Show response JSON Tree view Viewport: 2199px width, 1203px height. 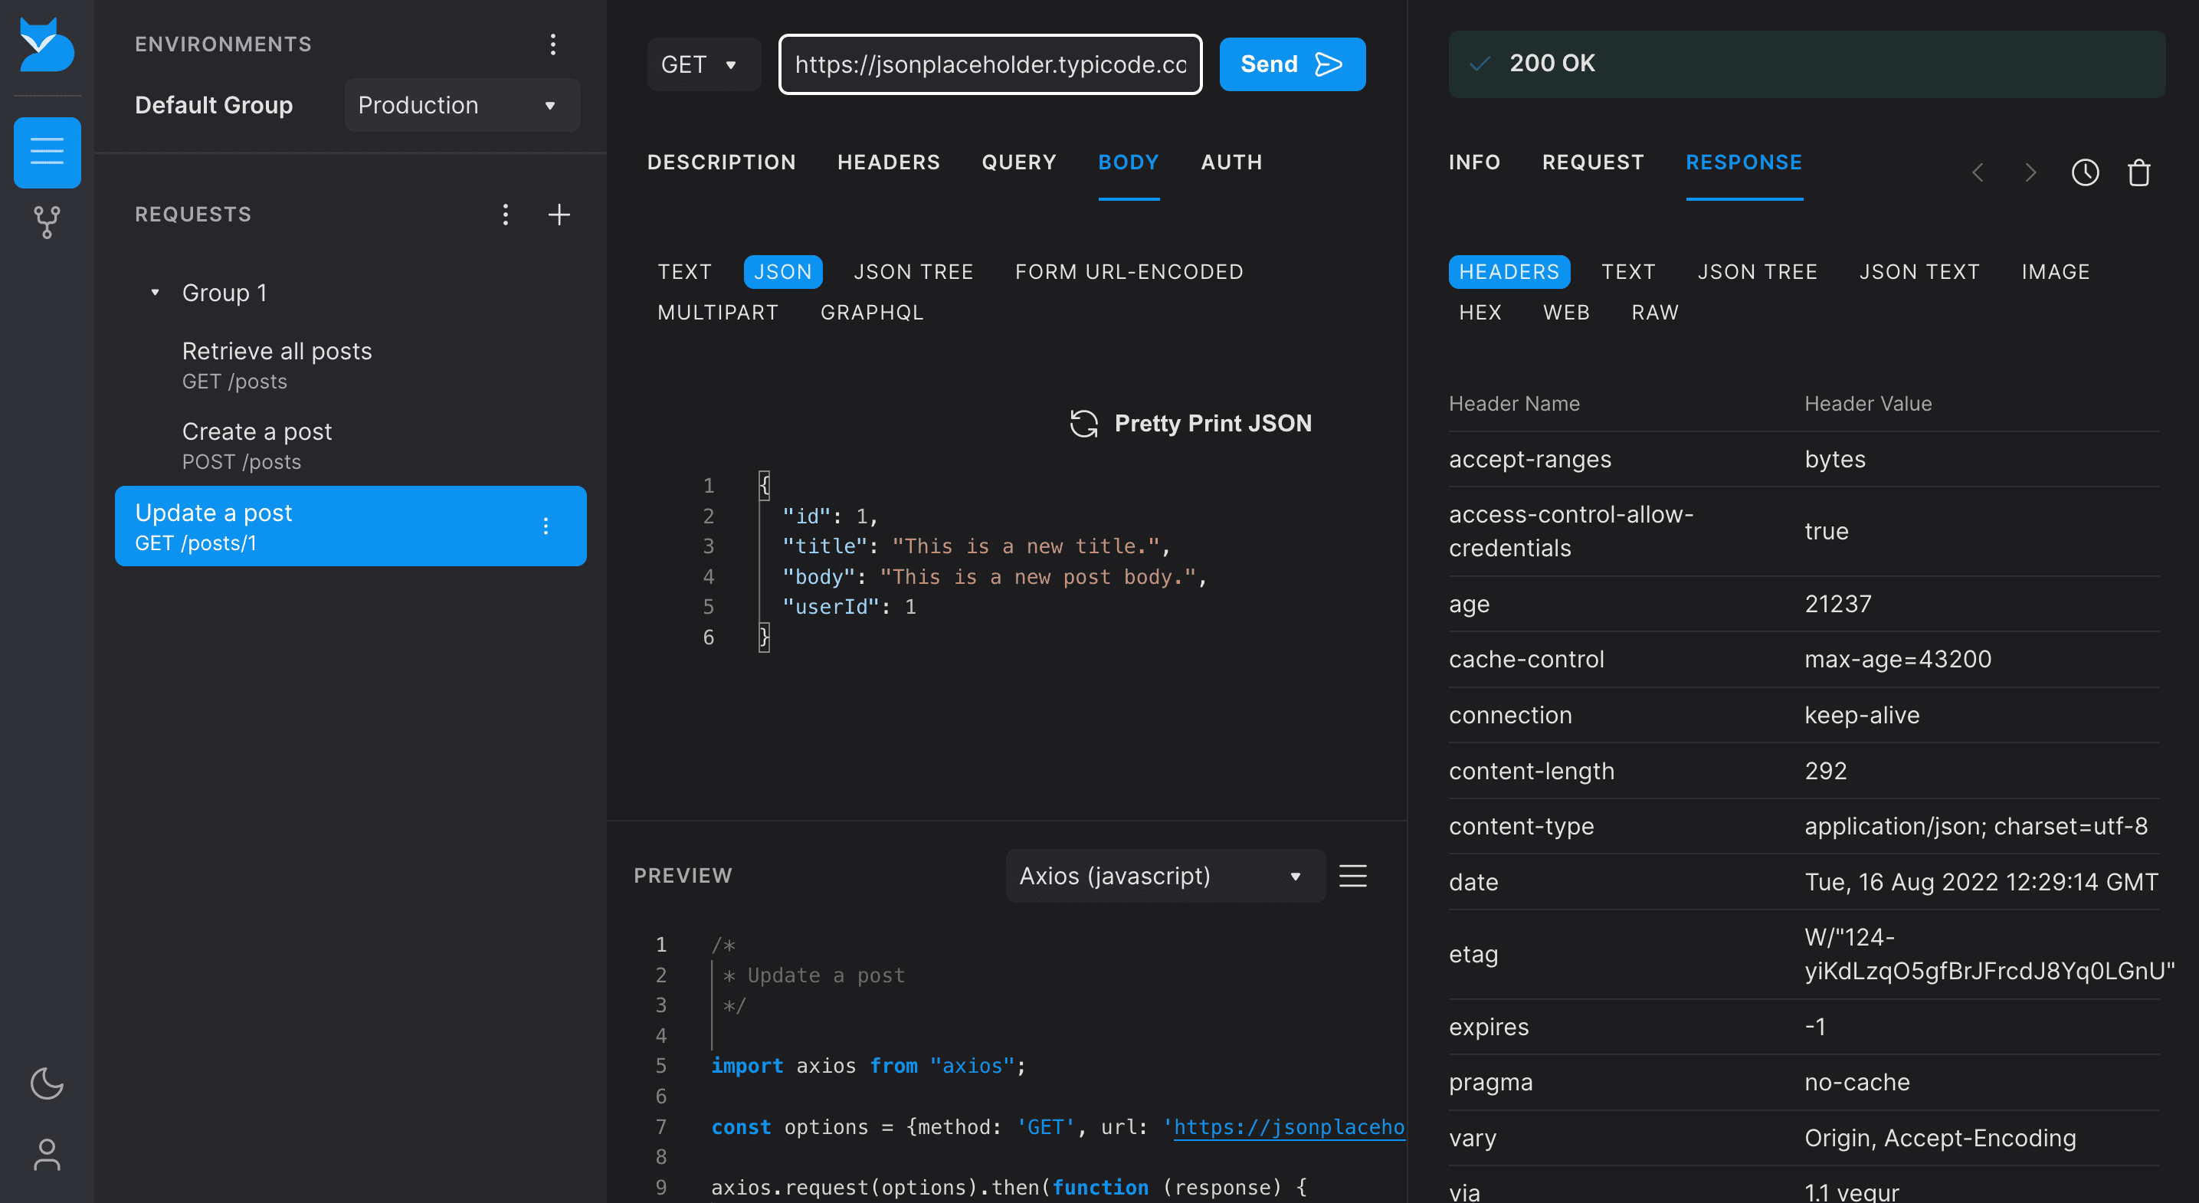[1757, 271]
